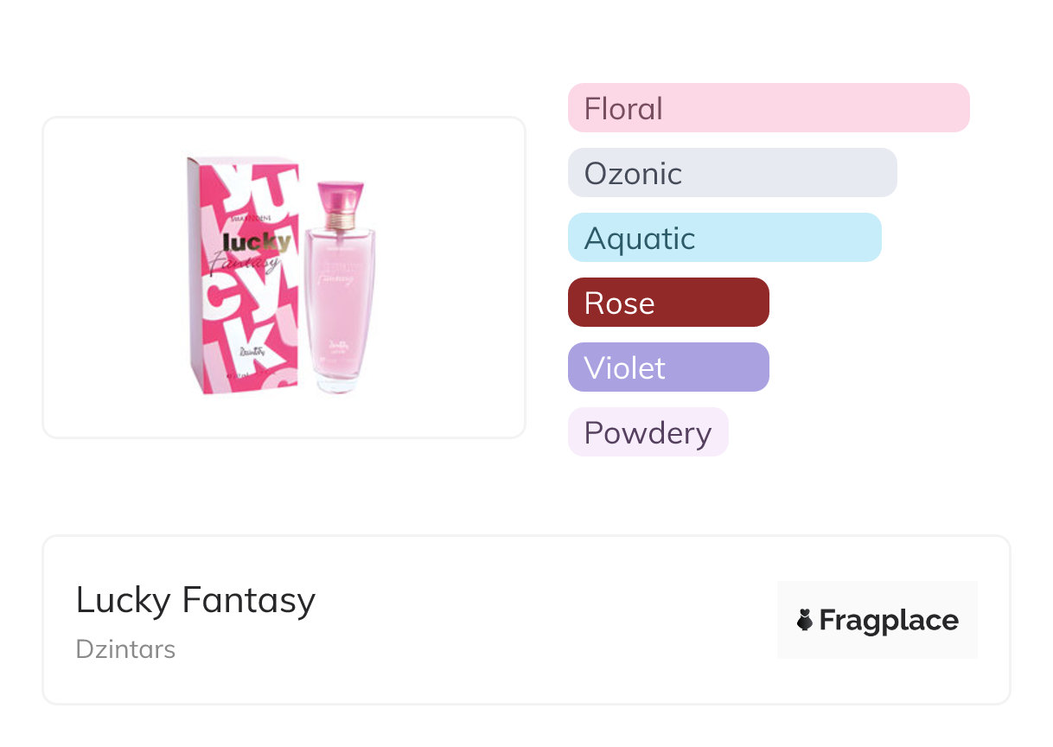This screenshot has width=1053, height=747.
Task: Select the Floral accord bar
Action: pos(768,108)
